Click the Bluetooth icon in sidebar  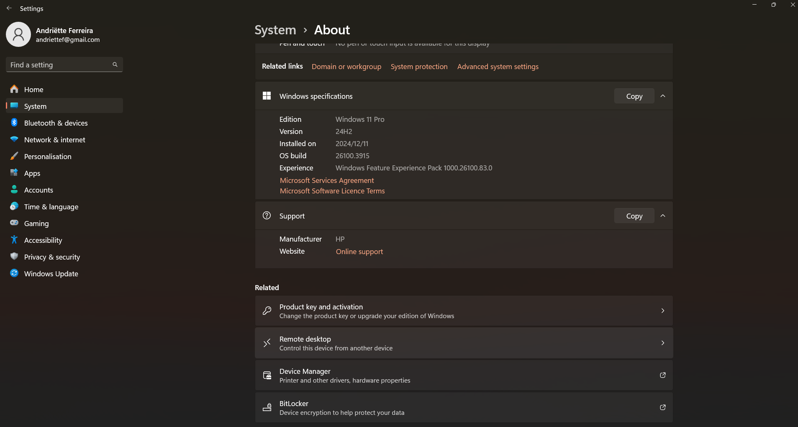coord(14,123)
